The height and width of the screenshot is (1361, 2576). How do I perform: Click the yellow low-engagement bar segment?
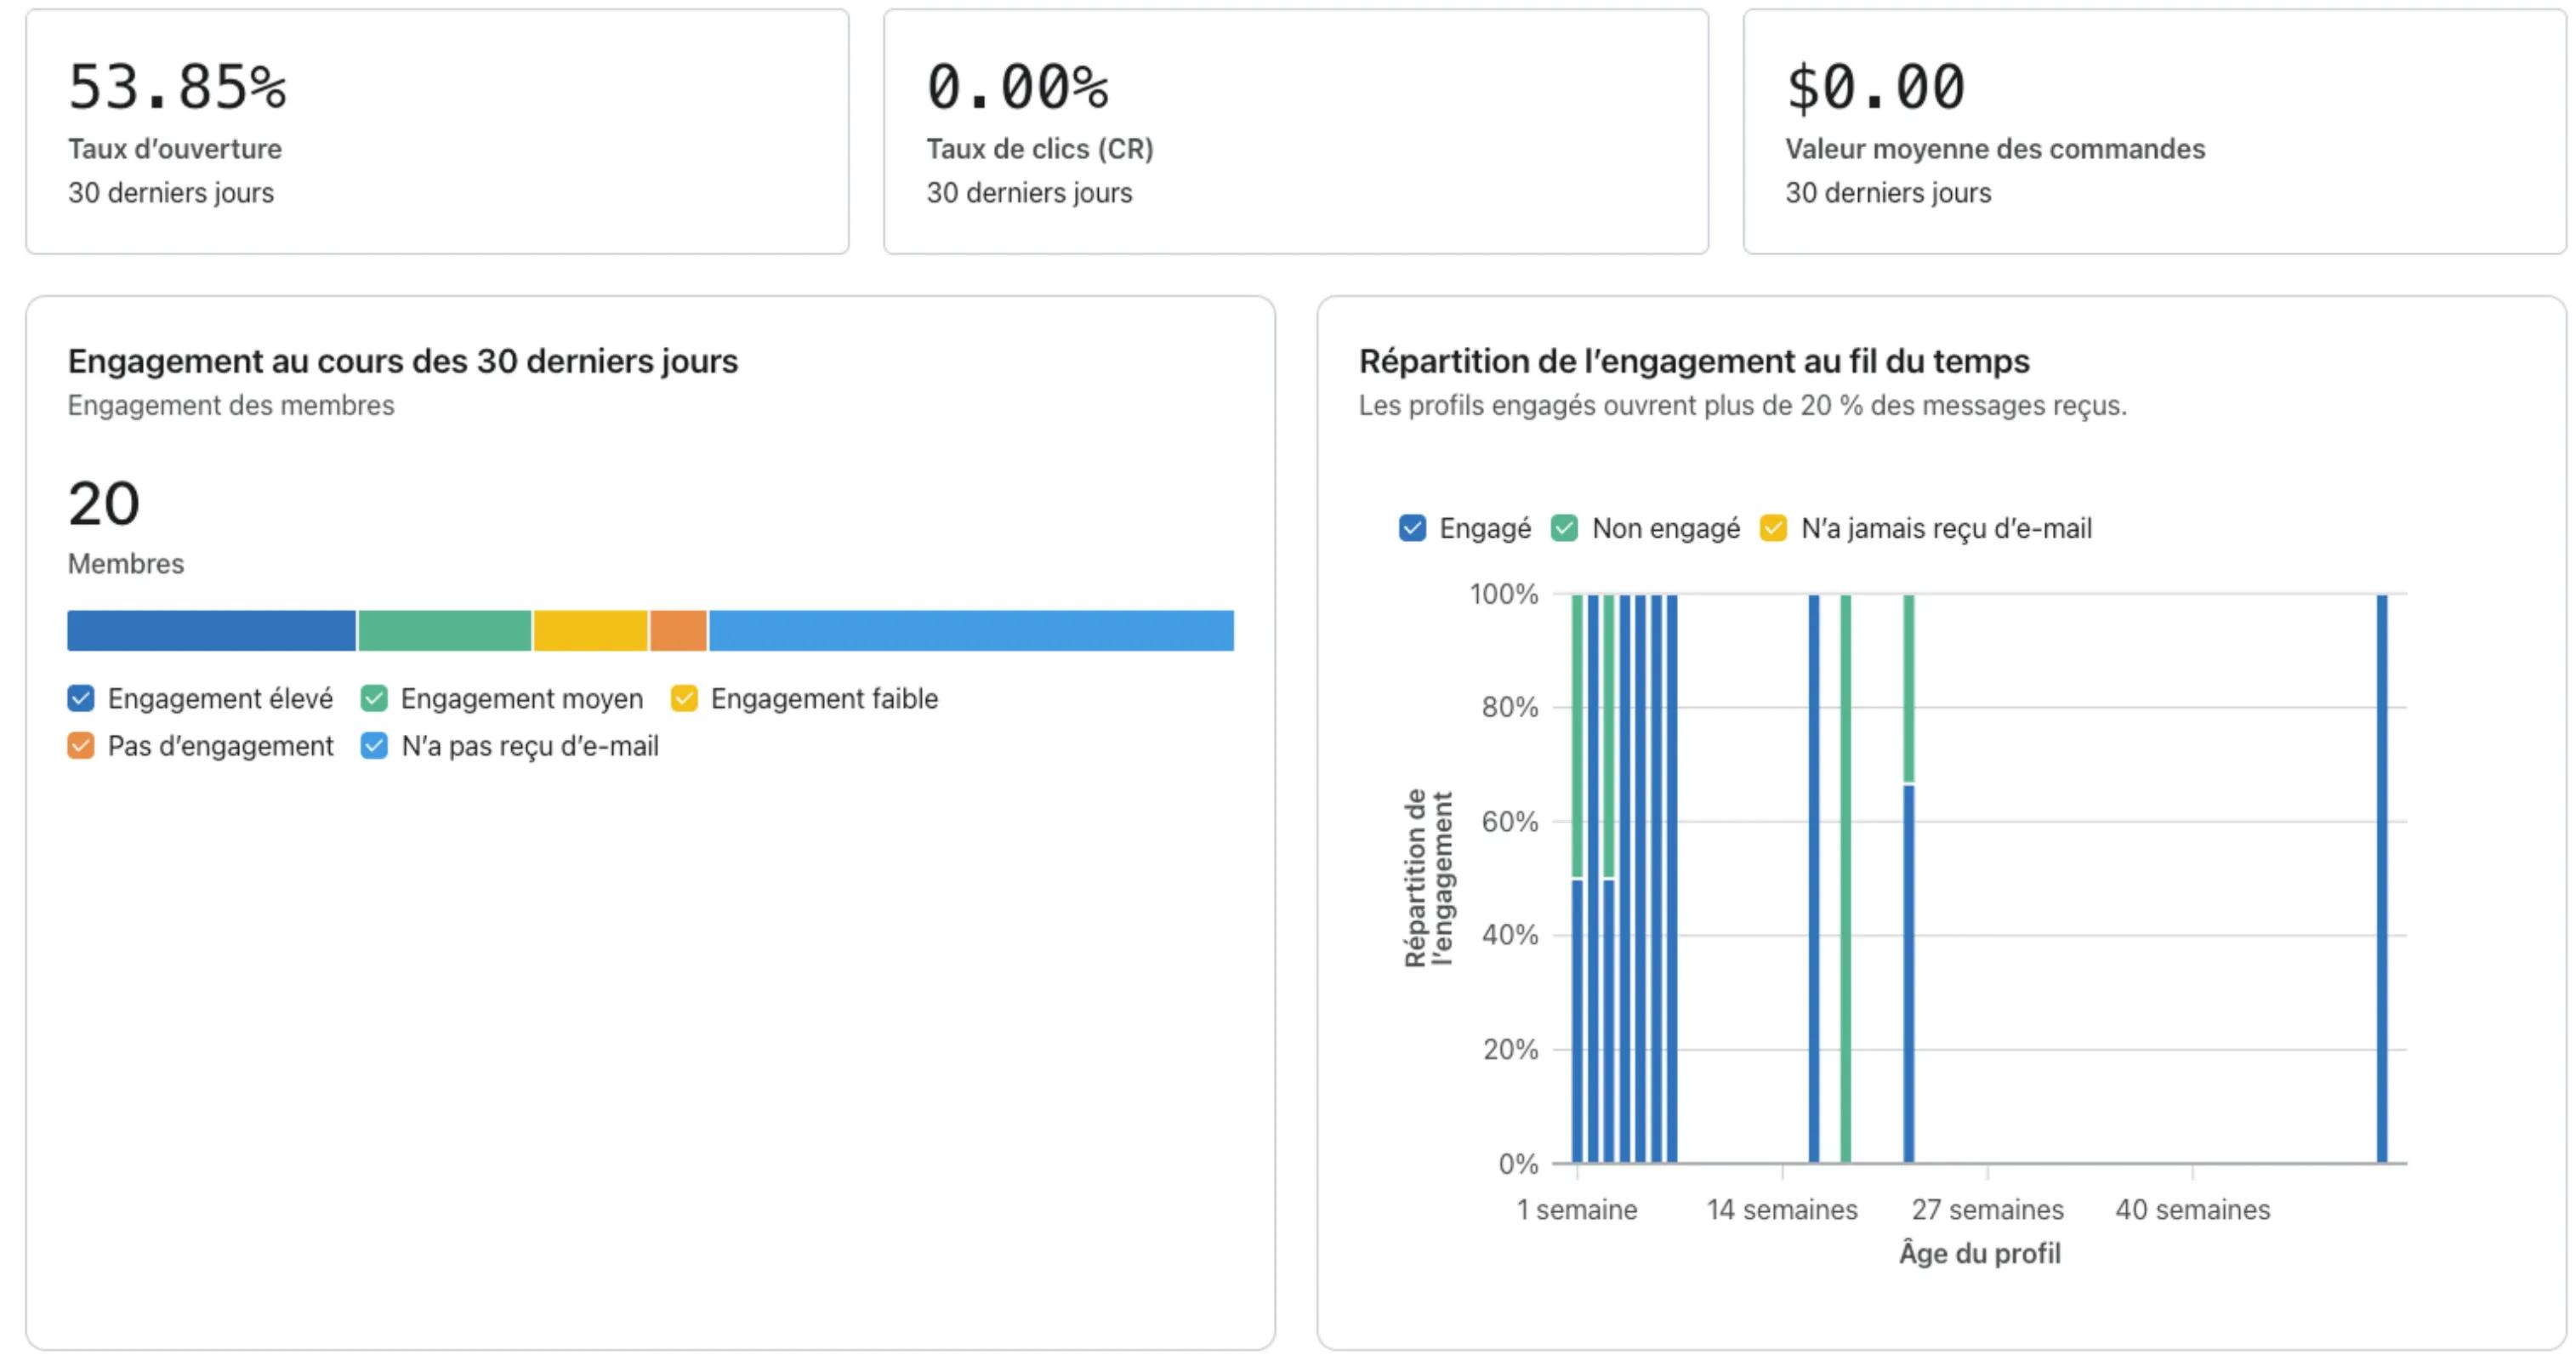click(590, 631)
